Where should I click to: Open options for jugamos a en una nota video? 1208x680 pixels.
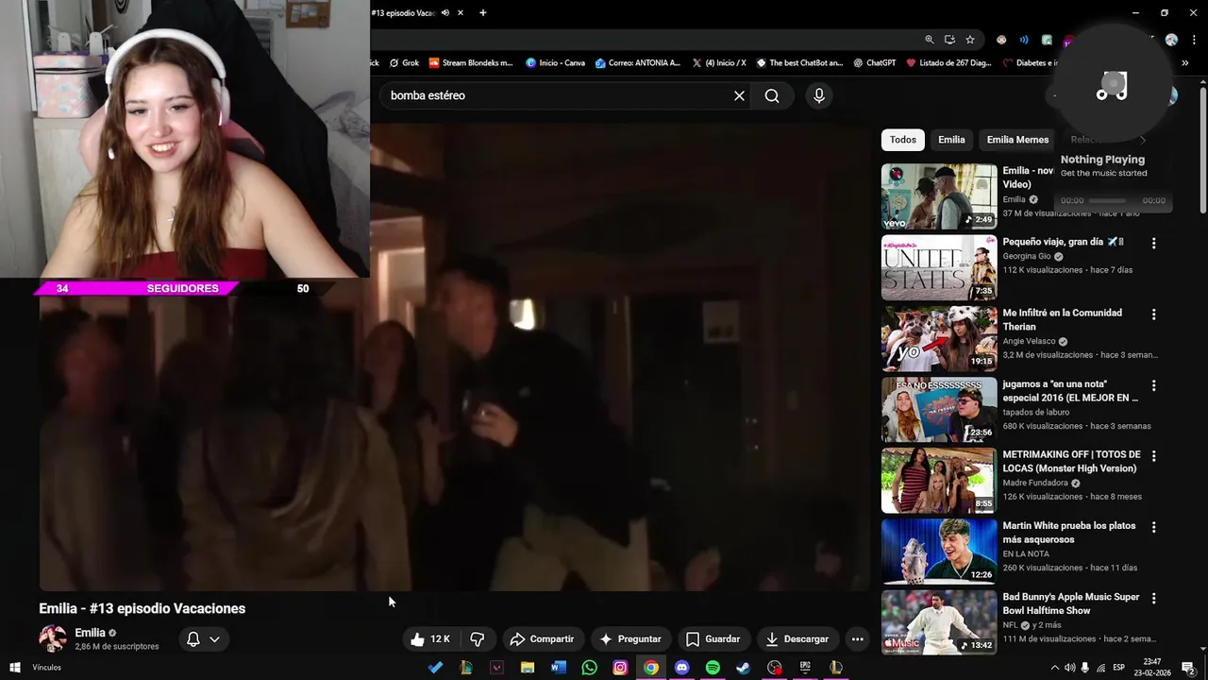coord(1153,385)
